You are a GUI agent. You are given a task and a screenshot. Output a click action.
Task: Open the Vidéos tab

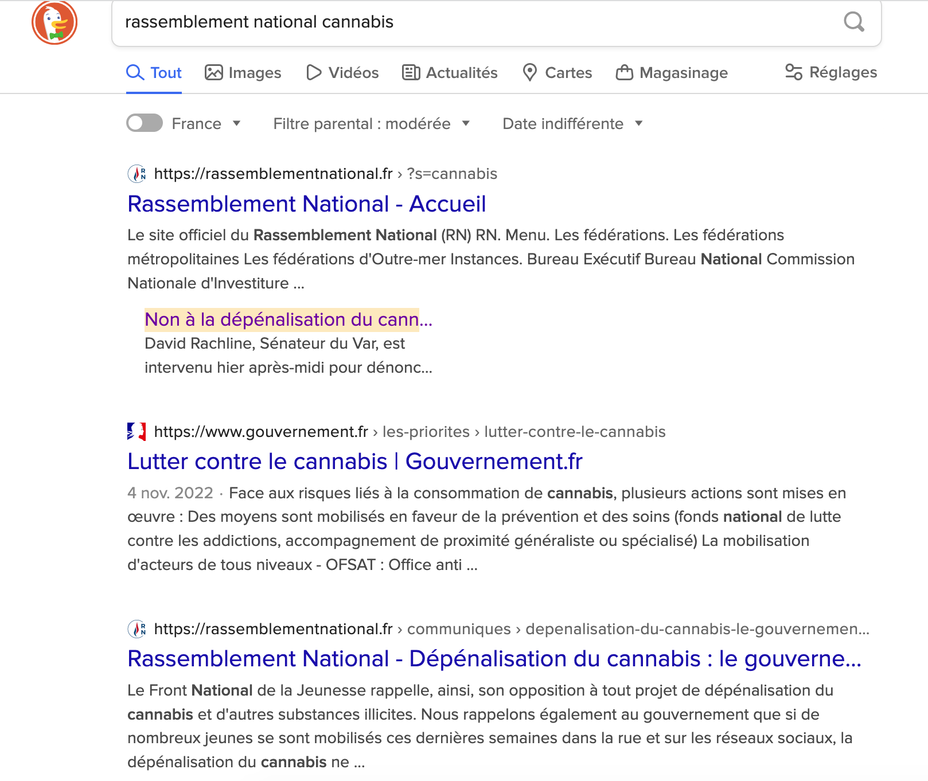point(342,73)
